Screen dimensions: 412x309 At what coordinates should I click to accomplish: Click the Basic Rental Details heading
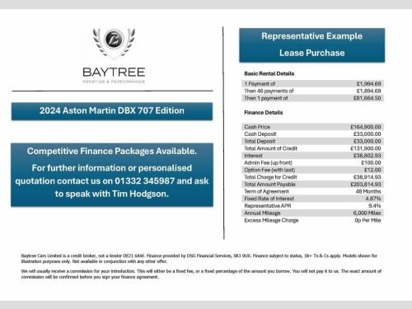click(x=269, y=73)
